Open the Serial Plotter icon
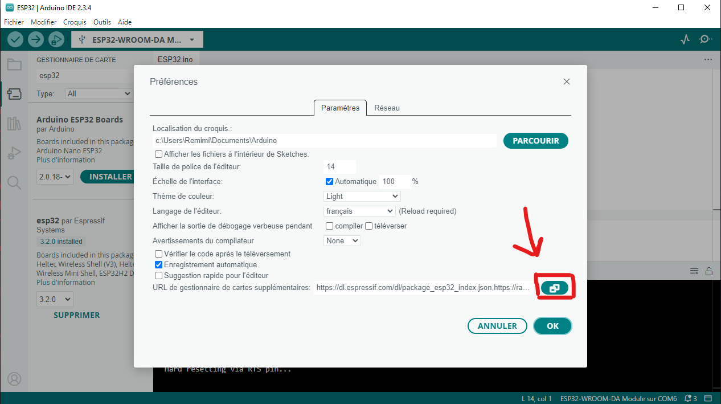 click(x=685, y=39)
